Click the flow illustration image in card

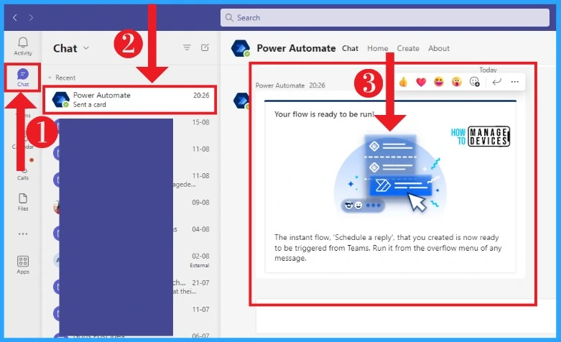390,174
